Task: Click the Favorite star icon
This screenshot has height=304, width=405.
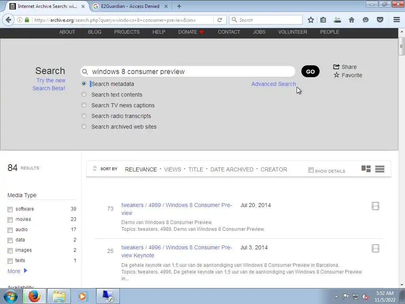Action: coord(336,75)
